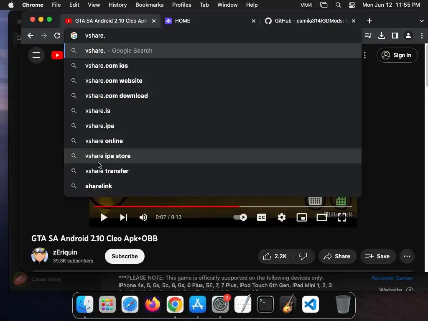The image size is (428, 321).
Task: Go to the YouTube home logo
Action: [x=57, y=55]
